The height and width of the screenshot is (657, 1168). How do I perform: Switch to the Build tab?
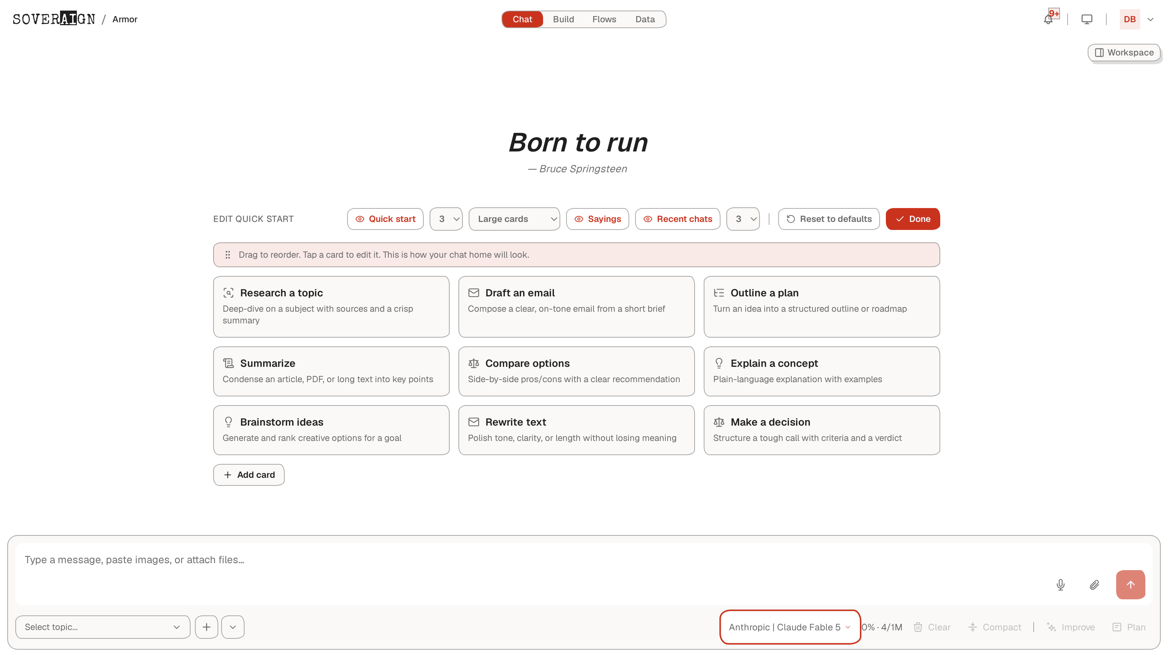[563, 19]
